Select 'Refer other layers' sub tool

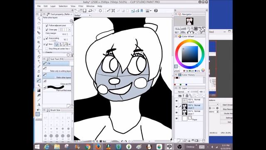(57, 76)
